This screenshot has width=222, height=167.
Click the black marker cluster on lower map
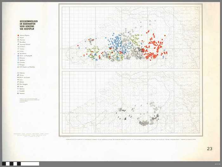144,123
